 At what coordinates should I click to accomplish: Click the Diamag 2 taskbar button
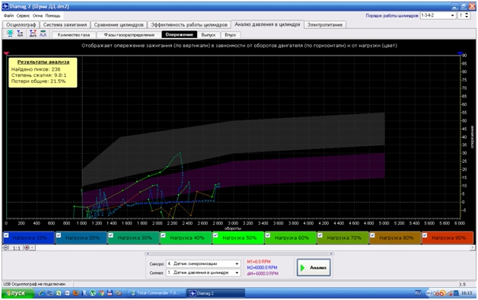[215, 293]
